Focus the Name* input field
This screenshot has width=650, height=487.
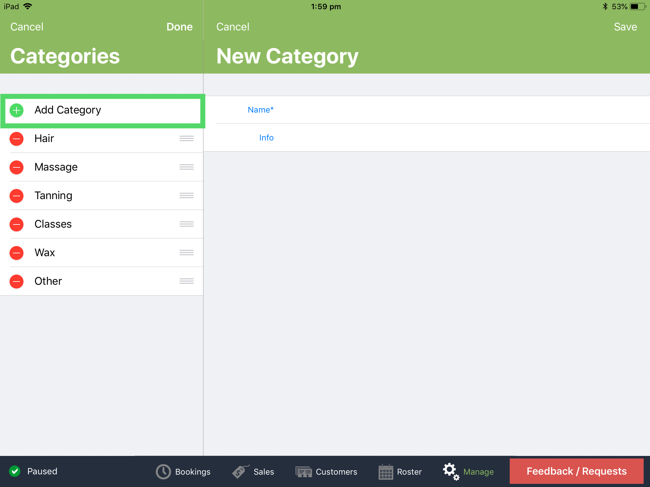[x=427, y=110]
